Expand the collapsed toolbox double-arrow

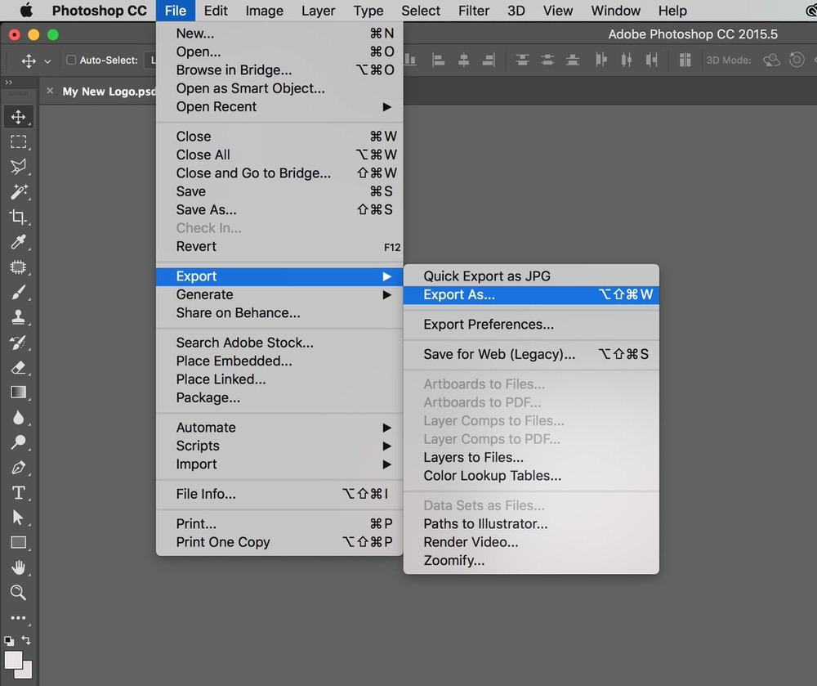coord(8,83)
